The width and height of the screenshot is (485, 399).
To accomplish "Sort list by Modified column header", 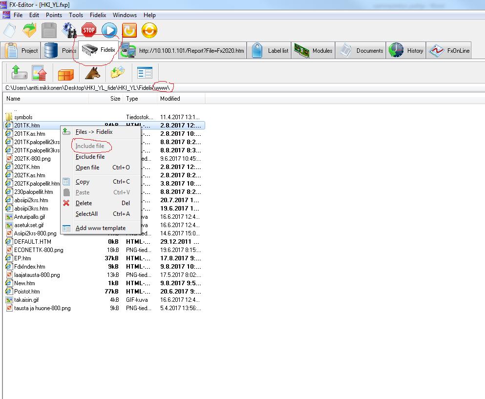I will [181, 98].
